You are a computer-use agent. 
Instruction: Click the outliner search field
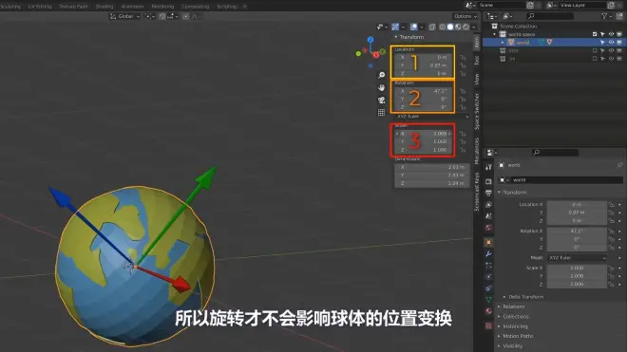[550, 16]
